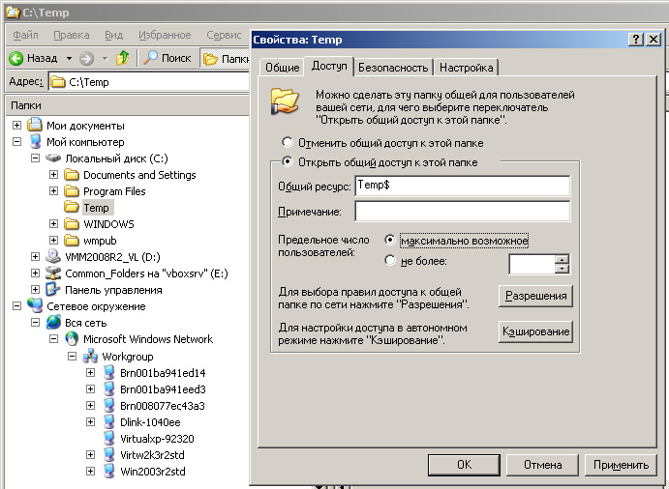Click the Кэширование button
Screen dimensions: 669x489
(x=535, y=331)
